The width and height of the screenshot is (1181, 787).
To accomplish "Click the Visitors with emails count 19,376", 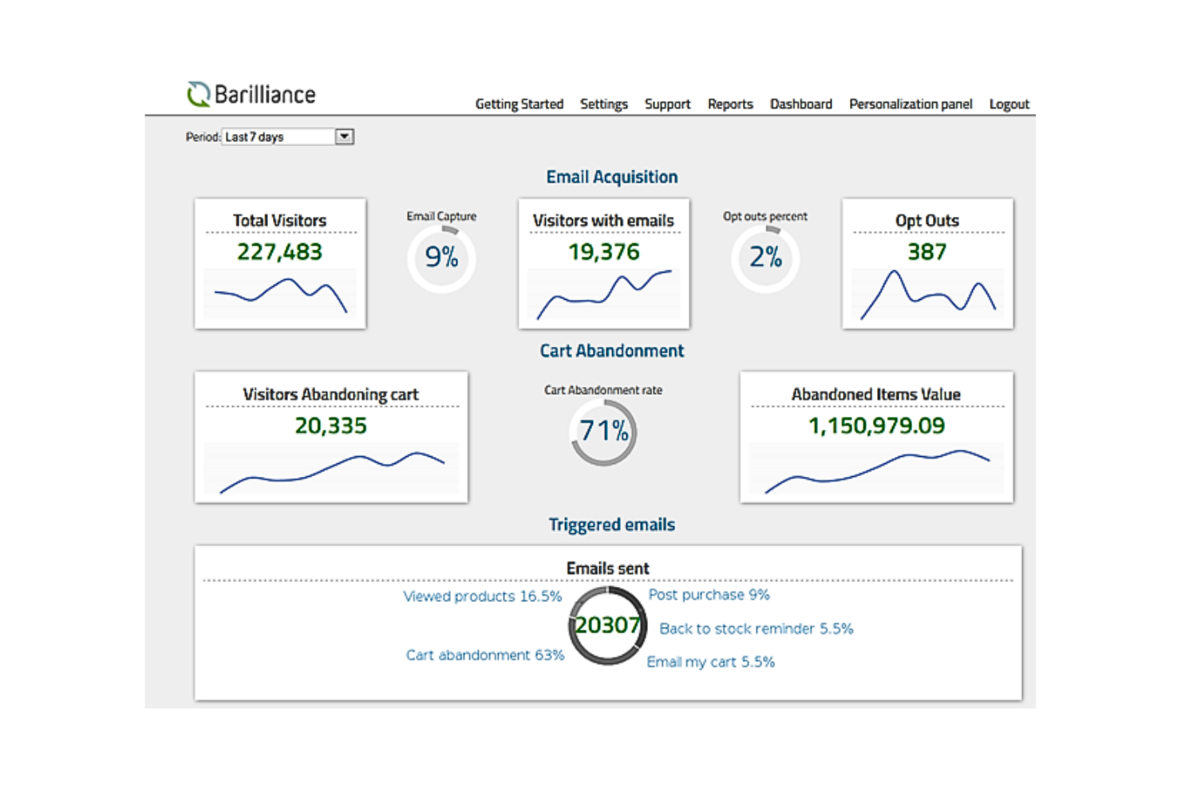I will click(x=604, y=251).
